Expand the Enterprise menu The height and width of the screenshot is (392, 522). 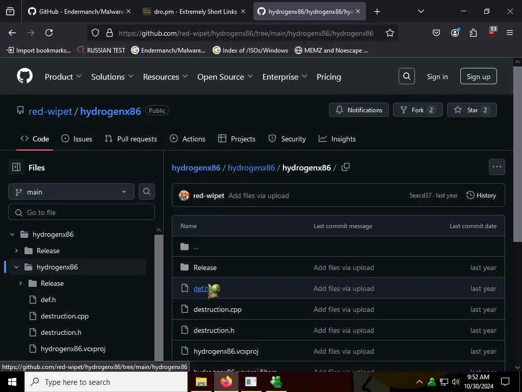[x=284, y=77]
